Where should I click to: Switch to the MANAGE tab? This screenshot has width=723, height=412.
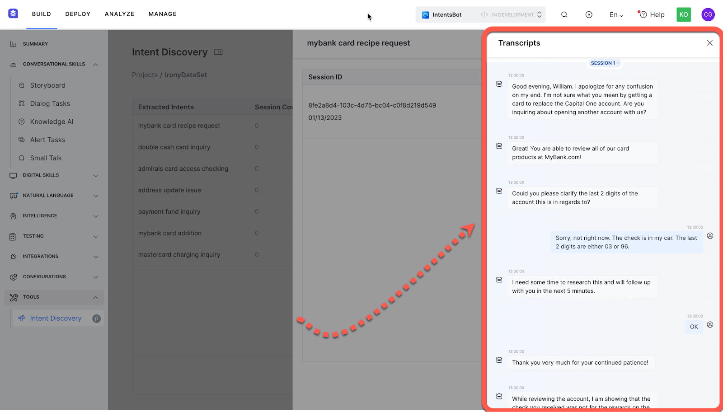(162, 14)
